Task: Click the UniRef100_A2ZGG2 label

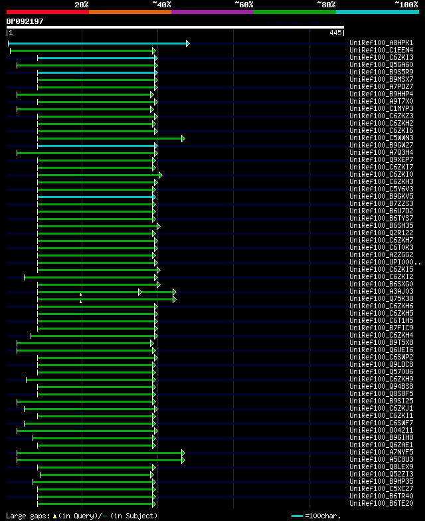Action: point(381,255)
